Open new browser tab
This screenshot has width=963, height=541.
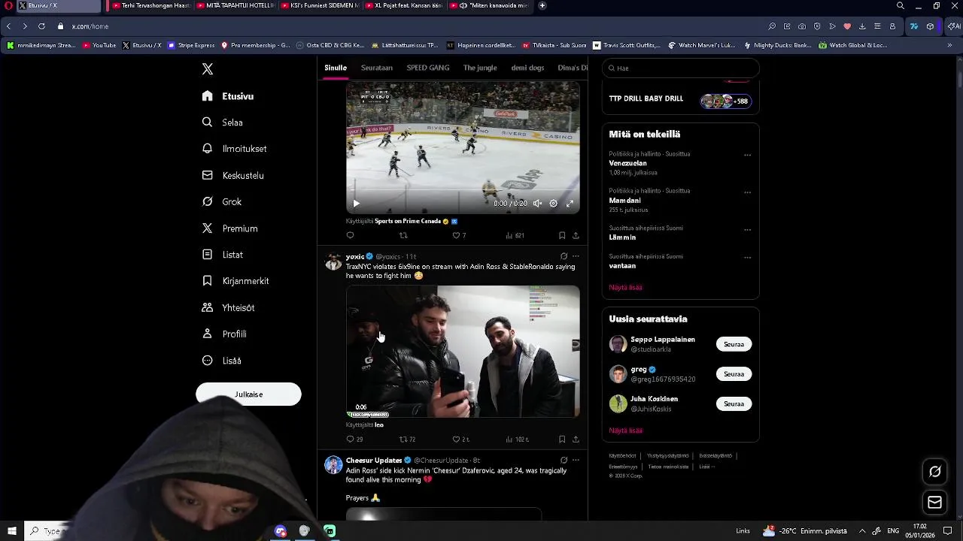(542, 5)
